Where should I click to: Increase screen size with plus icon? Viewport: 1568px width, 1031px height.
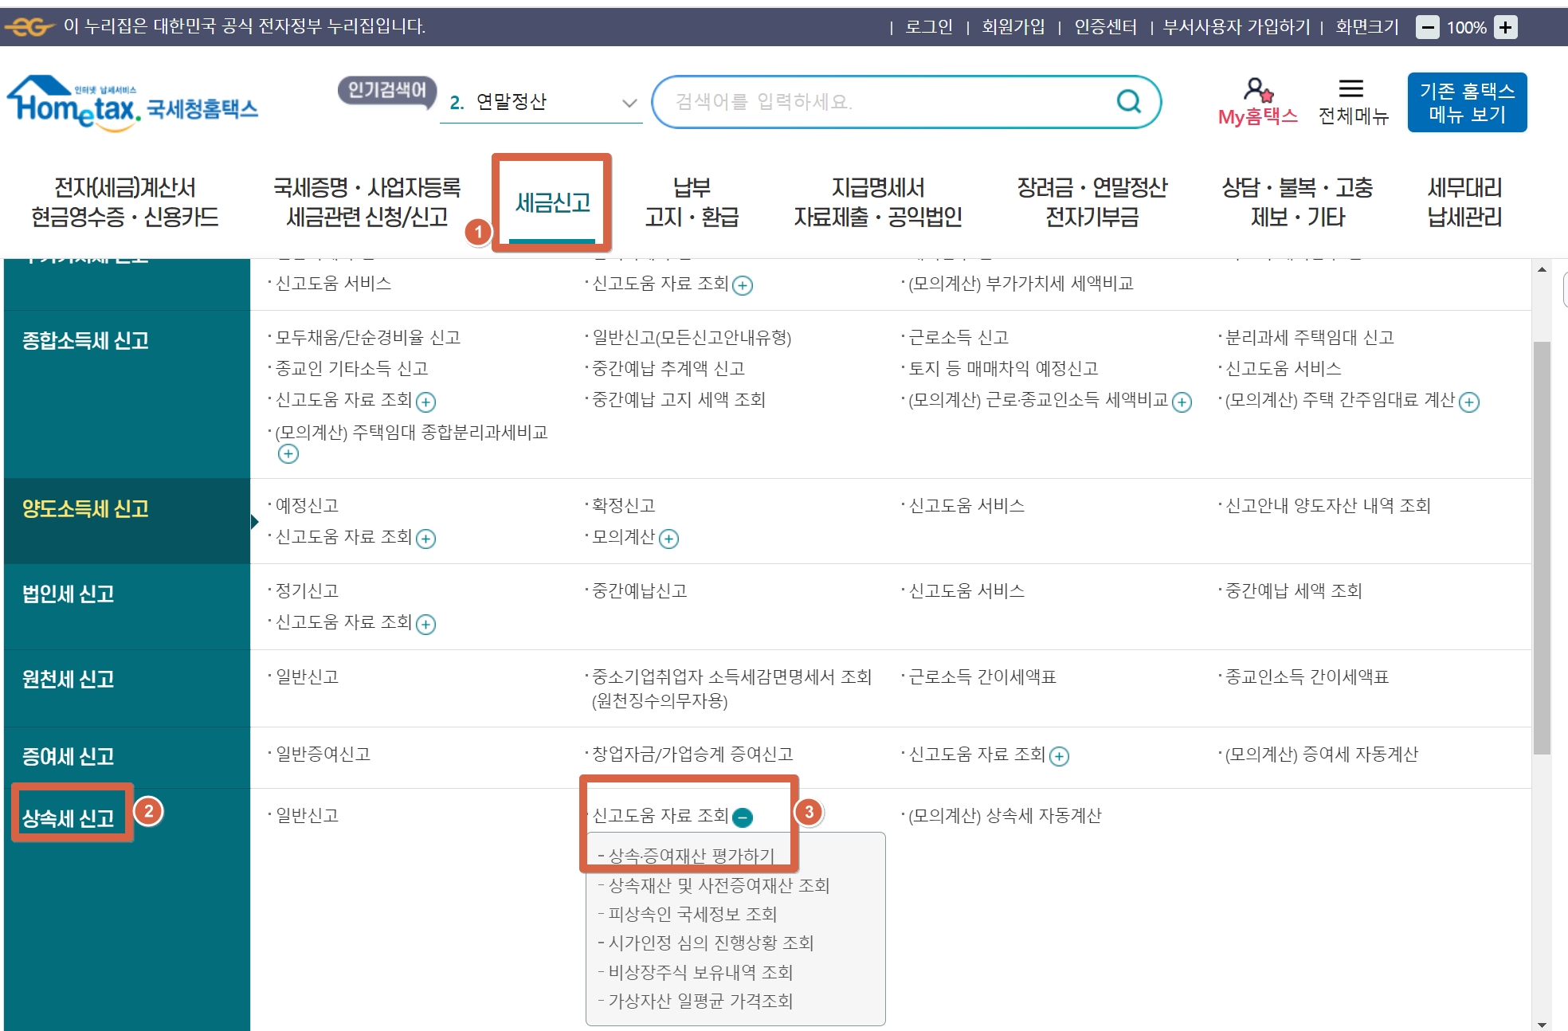click(x=1505, y=28)
